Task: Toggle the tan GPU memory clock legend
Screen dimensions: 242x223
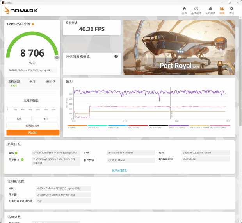Action: tap(199, 127)
